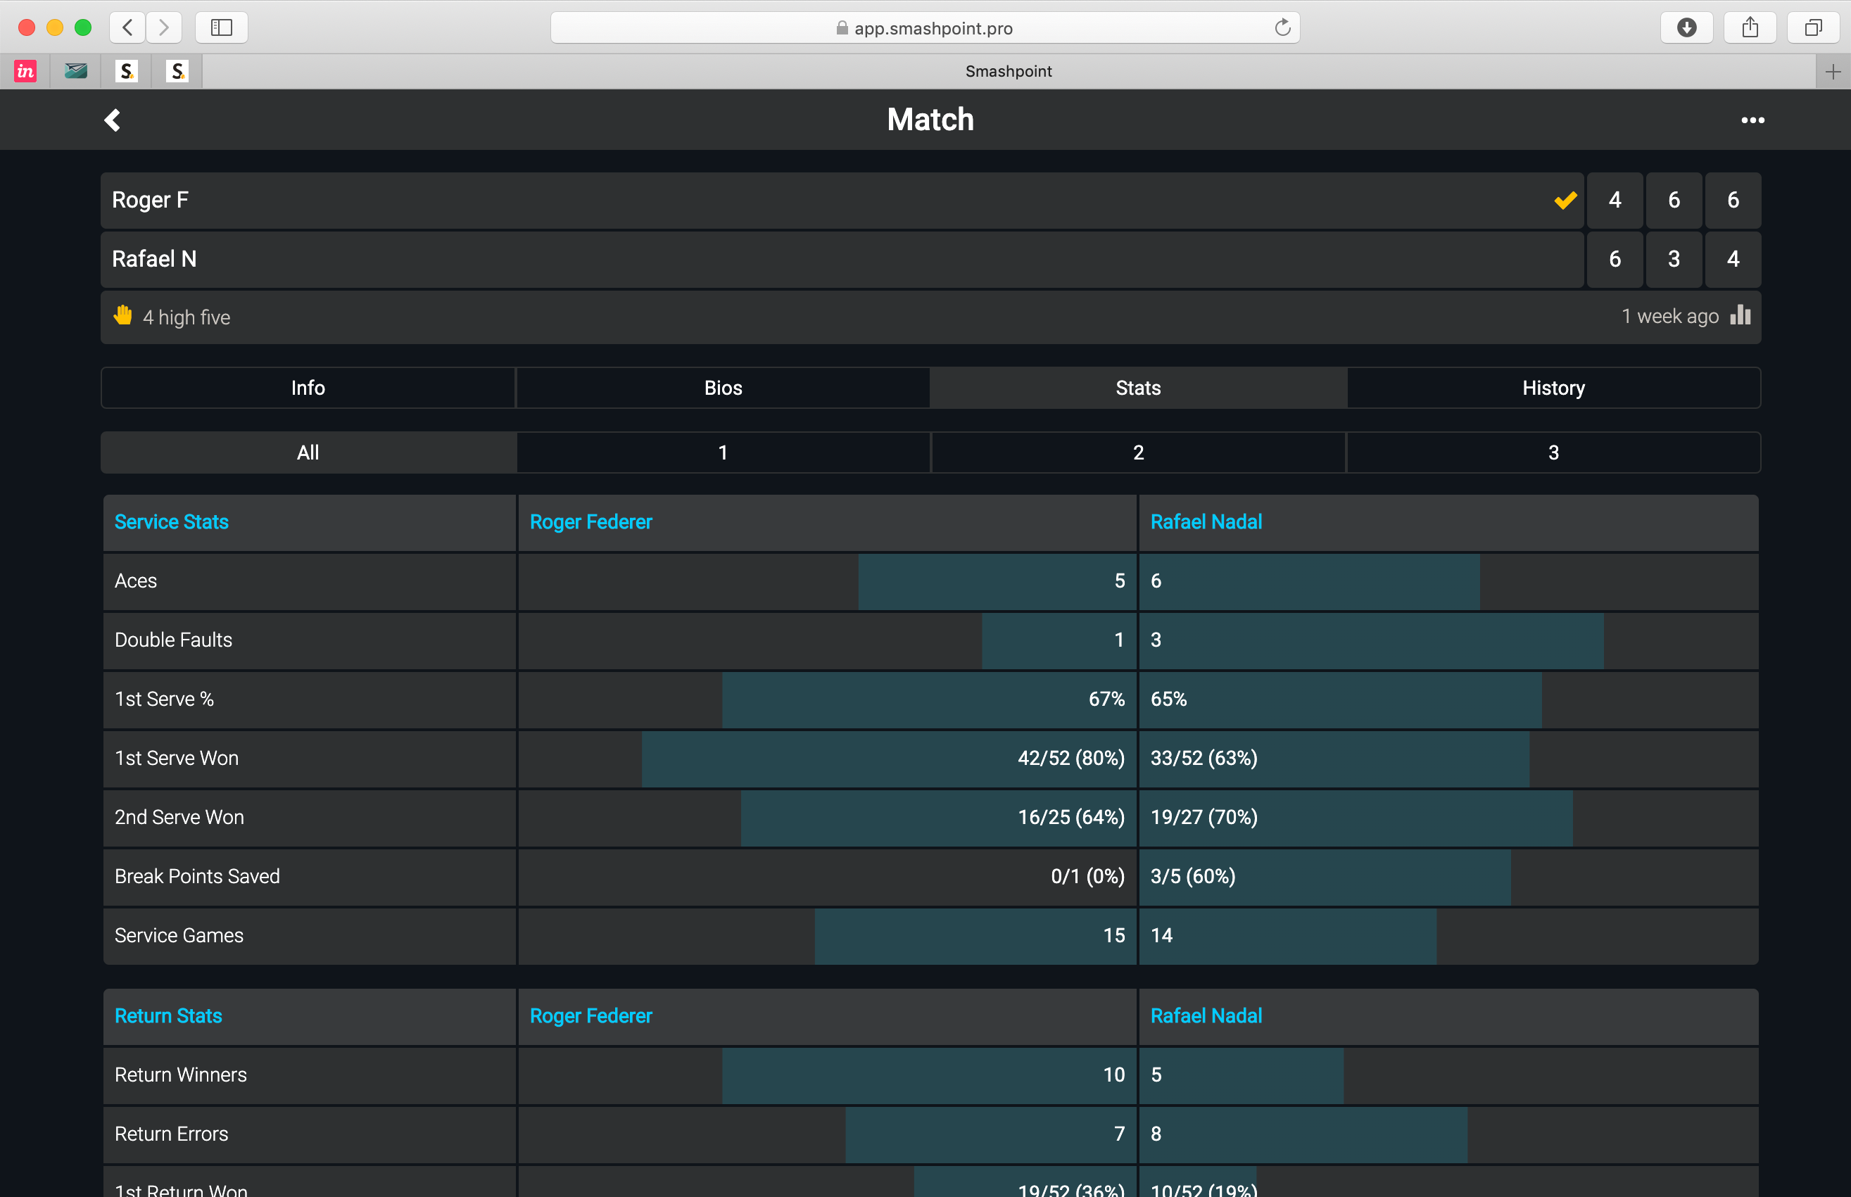Click the Service Games row label
Viewport: 1851px width, 1197px height.
179,935
